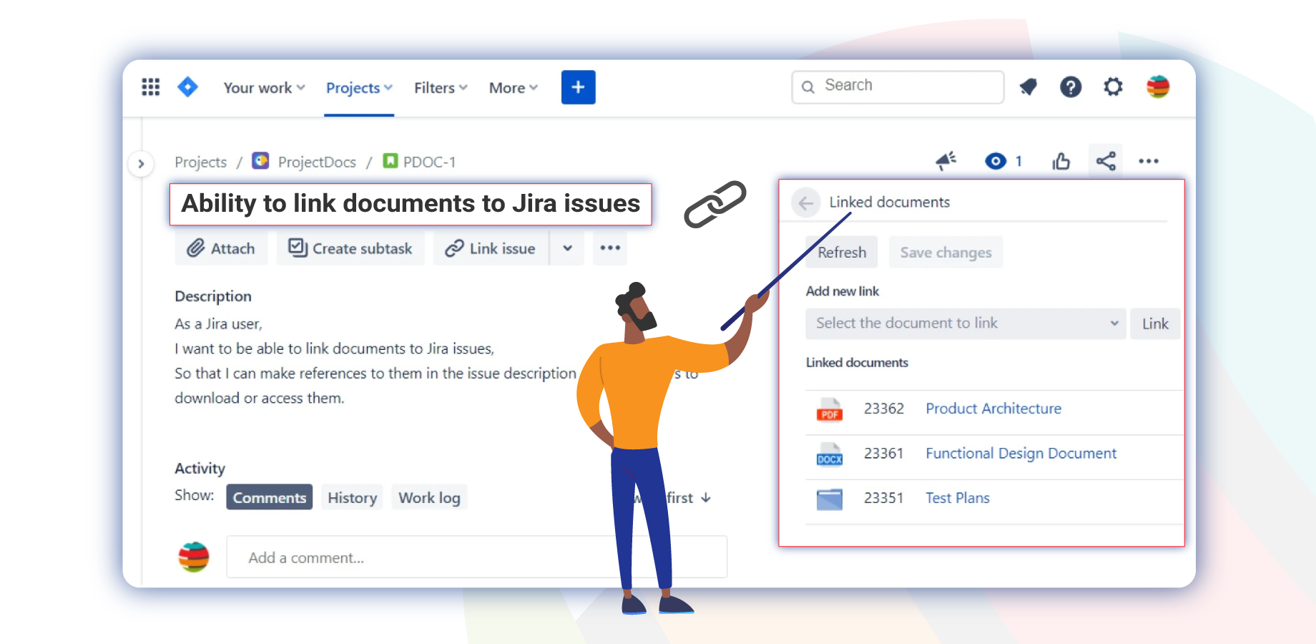The image size is (1316, 644).
Task: Click the Save changes button
Action: coord(946,253)
